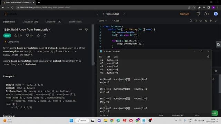This screenshot has height=124, width=221.
Task: Open the Chrome three-dot menu
Action: click(218, 8)
